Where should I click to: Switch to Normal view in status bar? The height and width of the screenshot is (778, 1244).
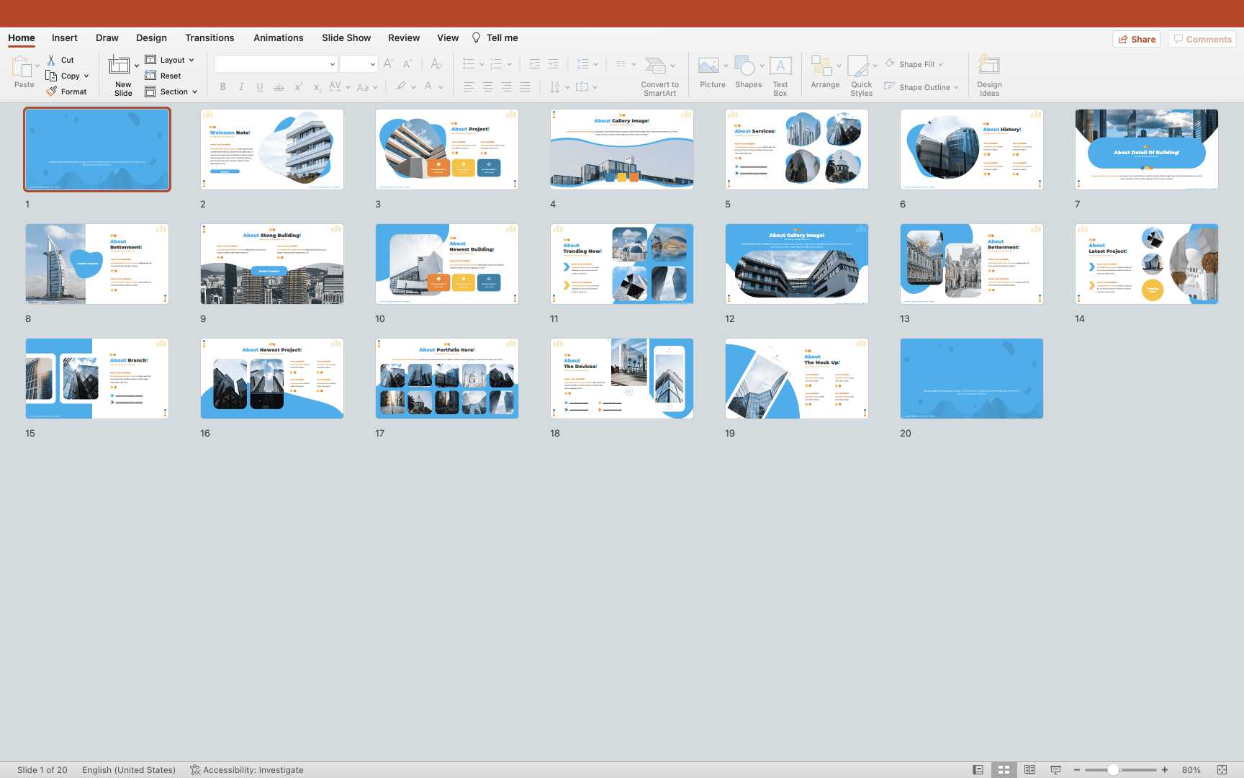pyautogui.click(x=978, y=770)
